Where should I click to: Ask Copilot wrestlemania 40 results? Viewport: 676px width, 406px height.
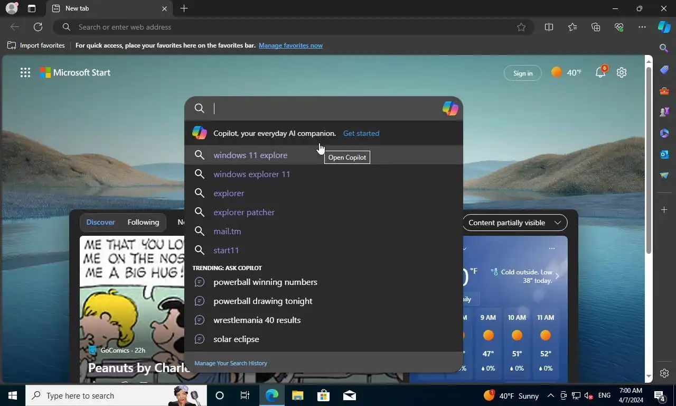click(x=324, y=320)
